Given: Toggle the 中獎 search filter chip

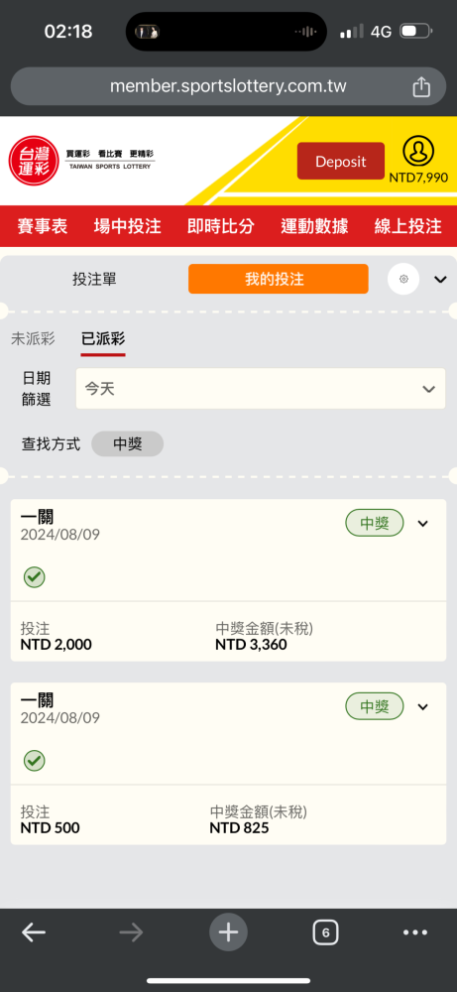Looking at the screenshot, I should (x=128, y=443).
